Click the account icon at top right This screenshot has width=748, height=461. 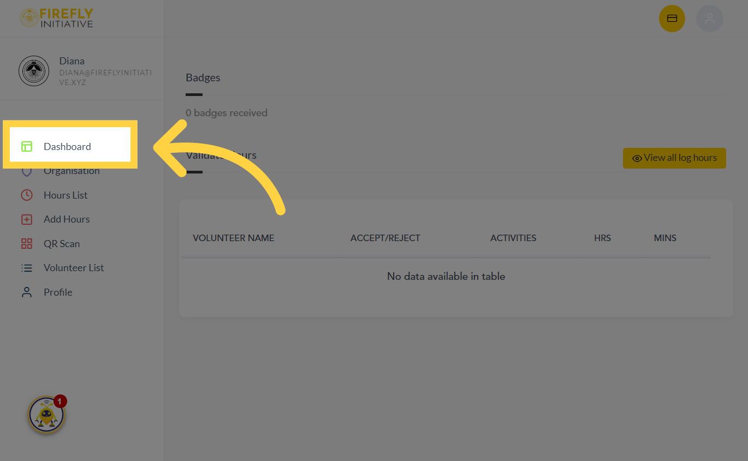click(x=710, y=18)
